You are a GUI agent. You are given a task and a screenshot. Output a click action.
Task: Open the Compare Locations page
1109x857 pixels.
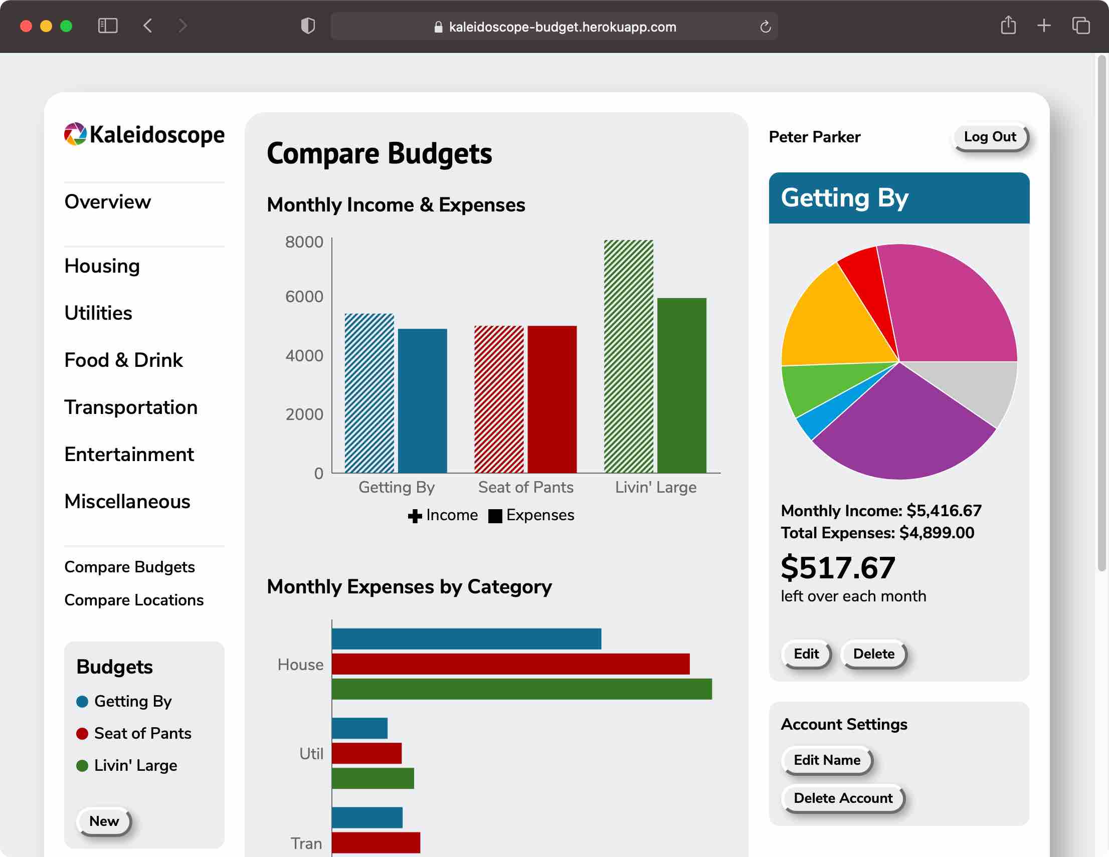[x=133, y=600]
